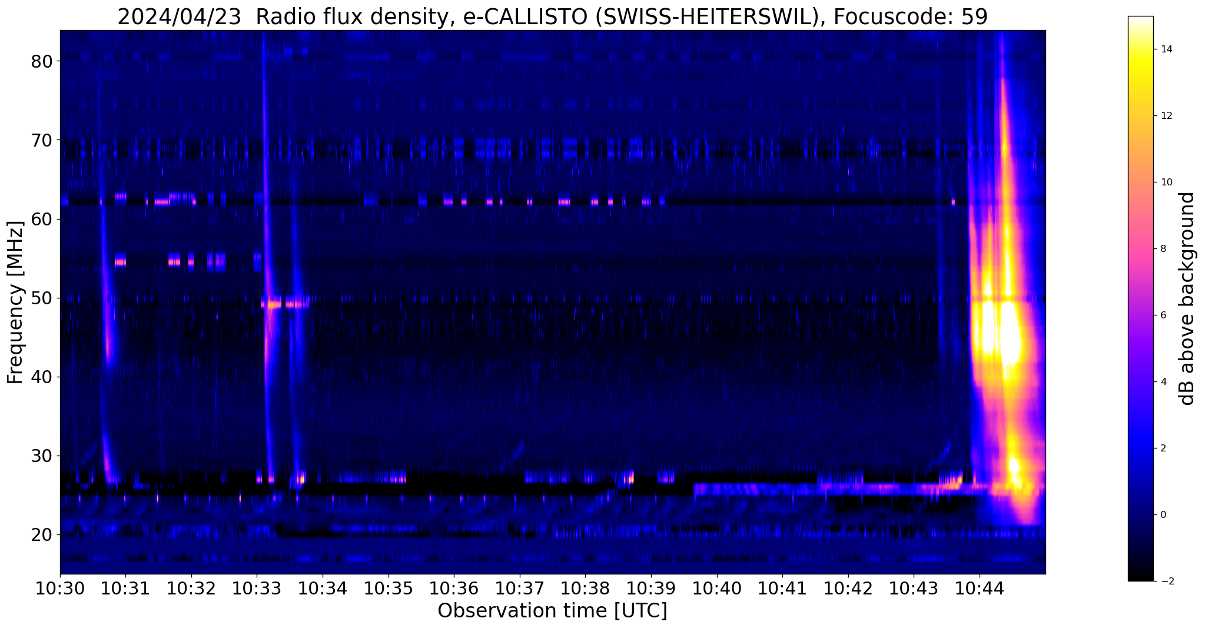The image size is (1205, 628).
Task: Click the 10:44 time tick label
Action: (980, 588)
